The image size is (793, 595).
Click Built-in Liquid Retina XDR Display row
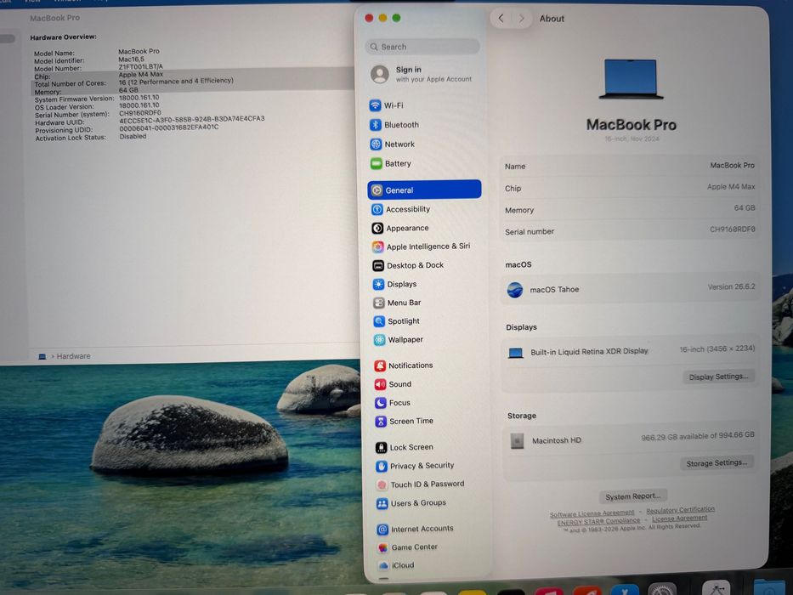[632, 350]
